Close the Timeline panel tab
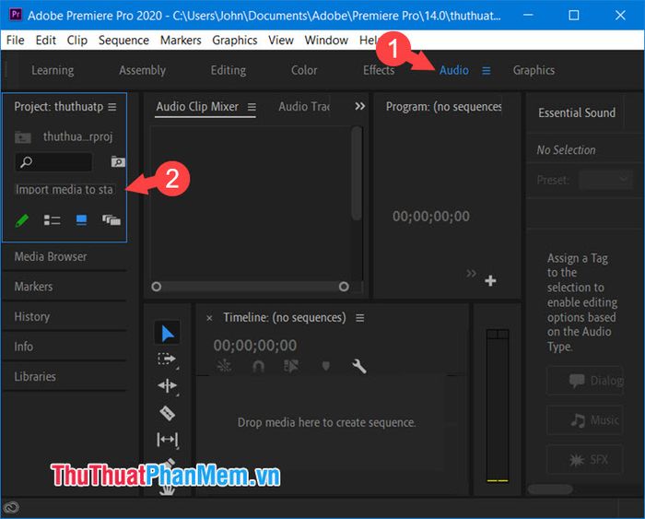 (209, 318)
